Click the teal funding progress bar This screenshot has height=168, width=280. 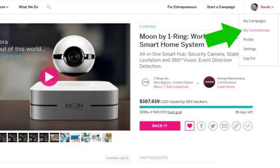(x=196, y=107)
